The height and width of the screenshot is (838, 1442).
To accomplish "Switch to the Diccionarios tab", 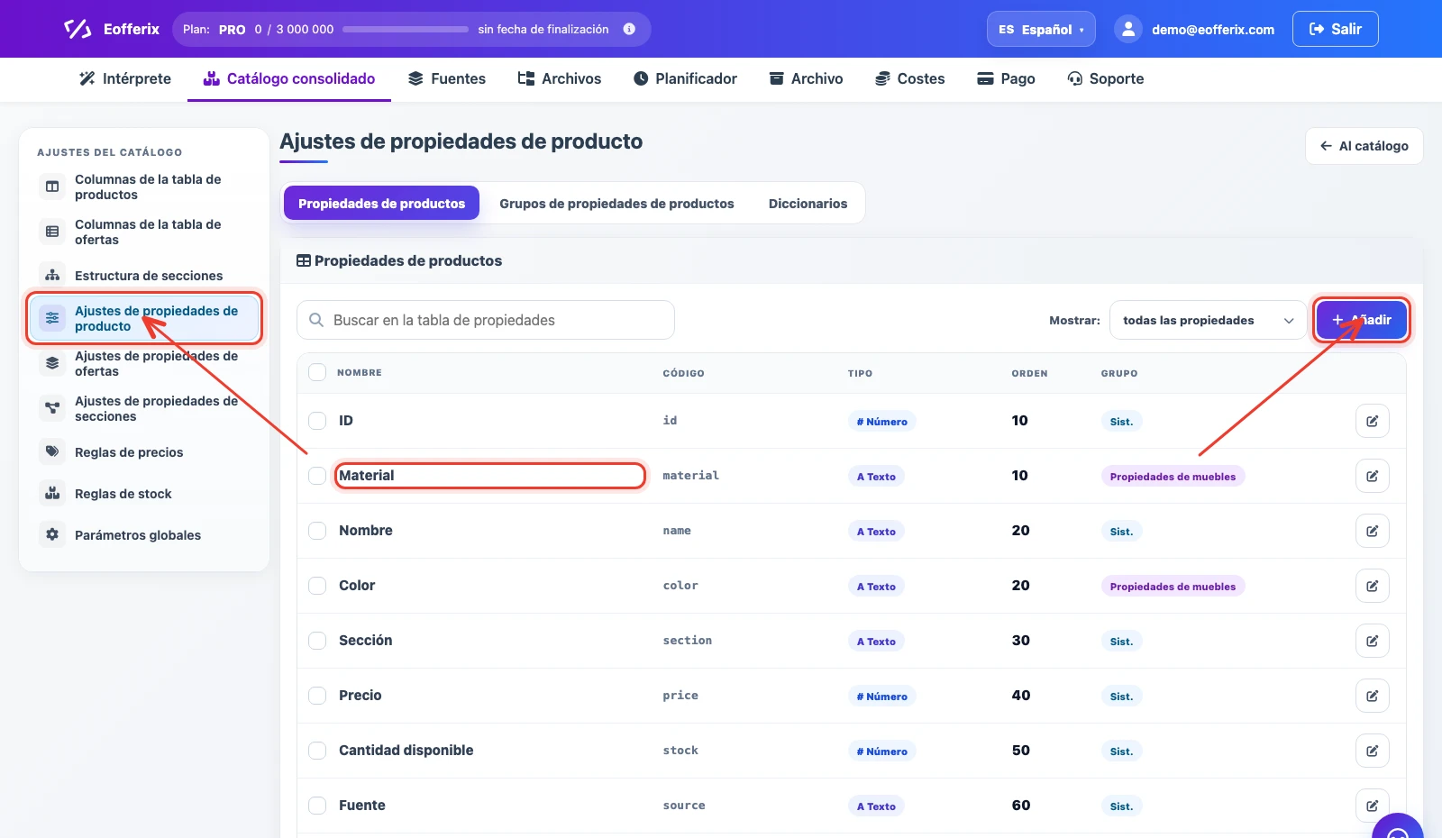I will point(808,204).
